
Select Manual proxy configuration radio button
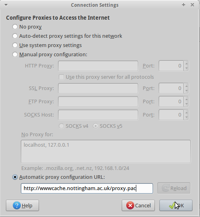15,55
